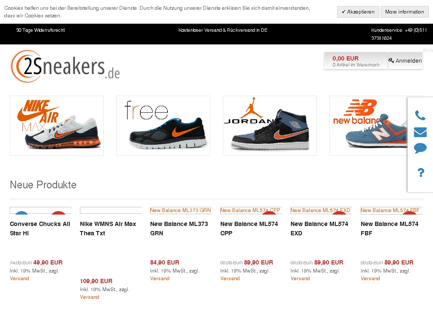Open More information about cookies
The image size is (433, 325).
pos(404,12)
